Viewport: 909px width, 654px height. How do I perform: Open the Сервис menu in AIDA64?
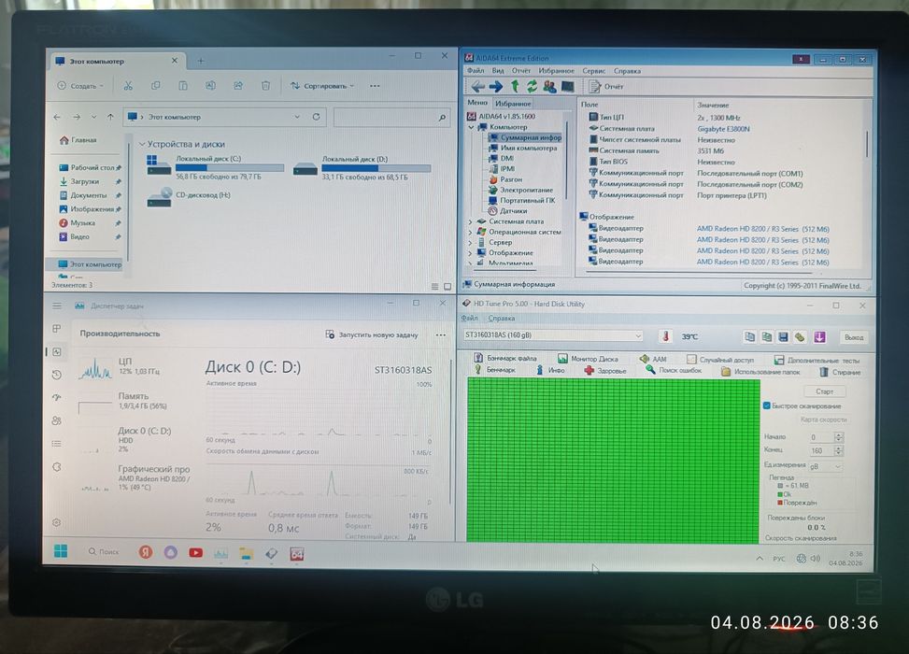(593, 71)
